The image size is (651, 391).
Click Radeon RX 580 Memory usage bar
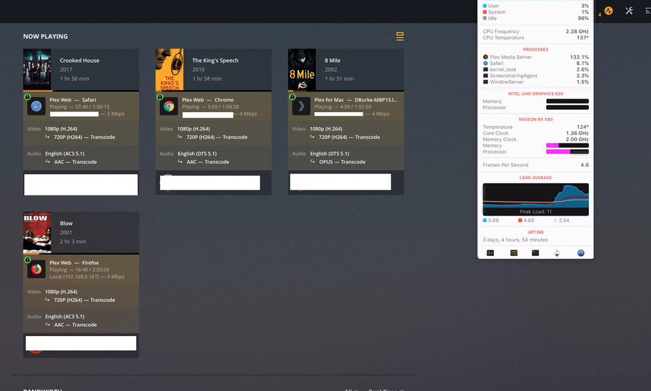pos(567,146)
